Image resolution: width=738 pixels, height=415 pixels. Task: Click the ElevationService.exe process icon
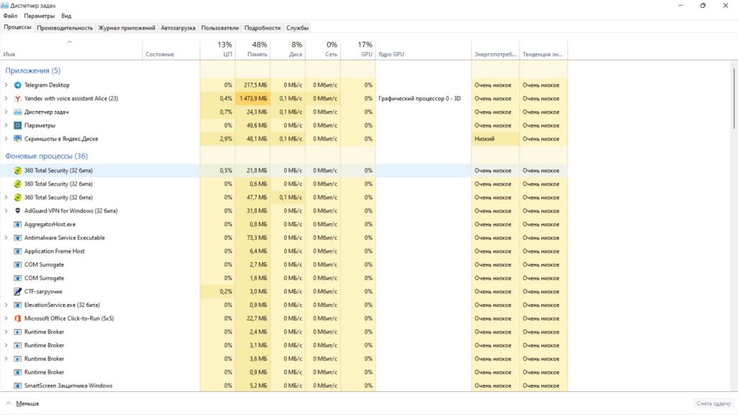(17, 305)
